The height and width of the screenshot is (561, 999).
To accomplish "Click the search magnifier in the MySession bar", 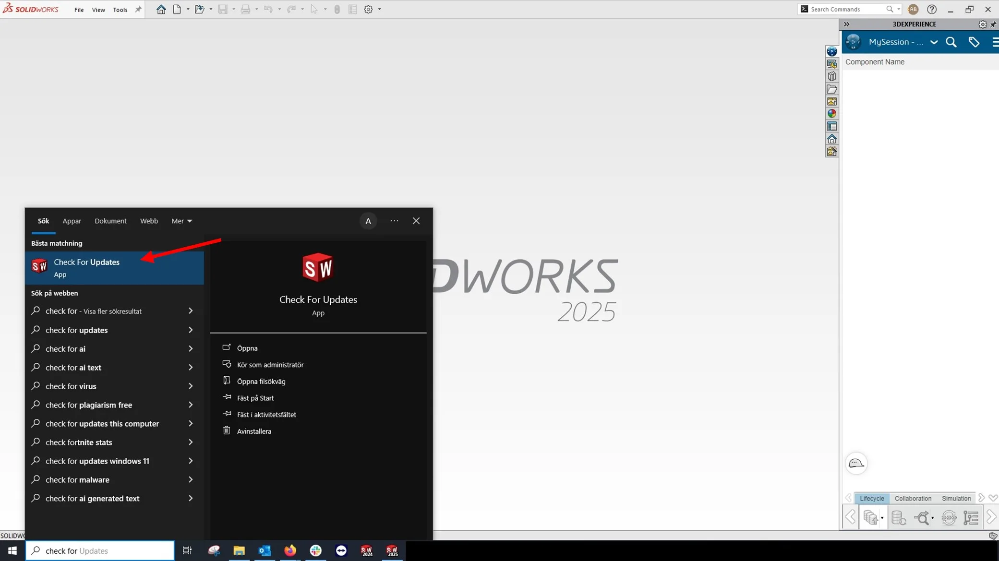I will pyautogui.click(x=951, y=42).
